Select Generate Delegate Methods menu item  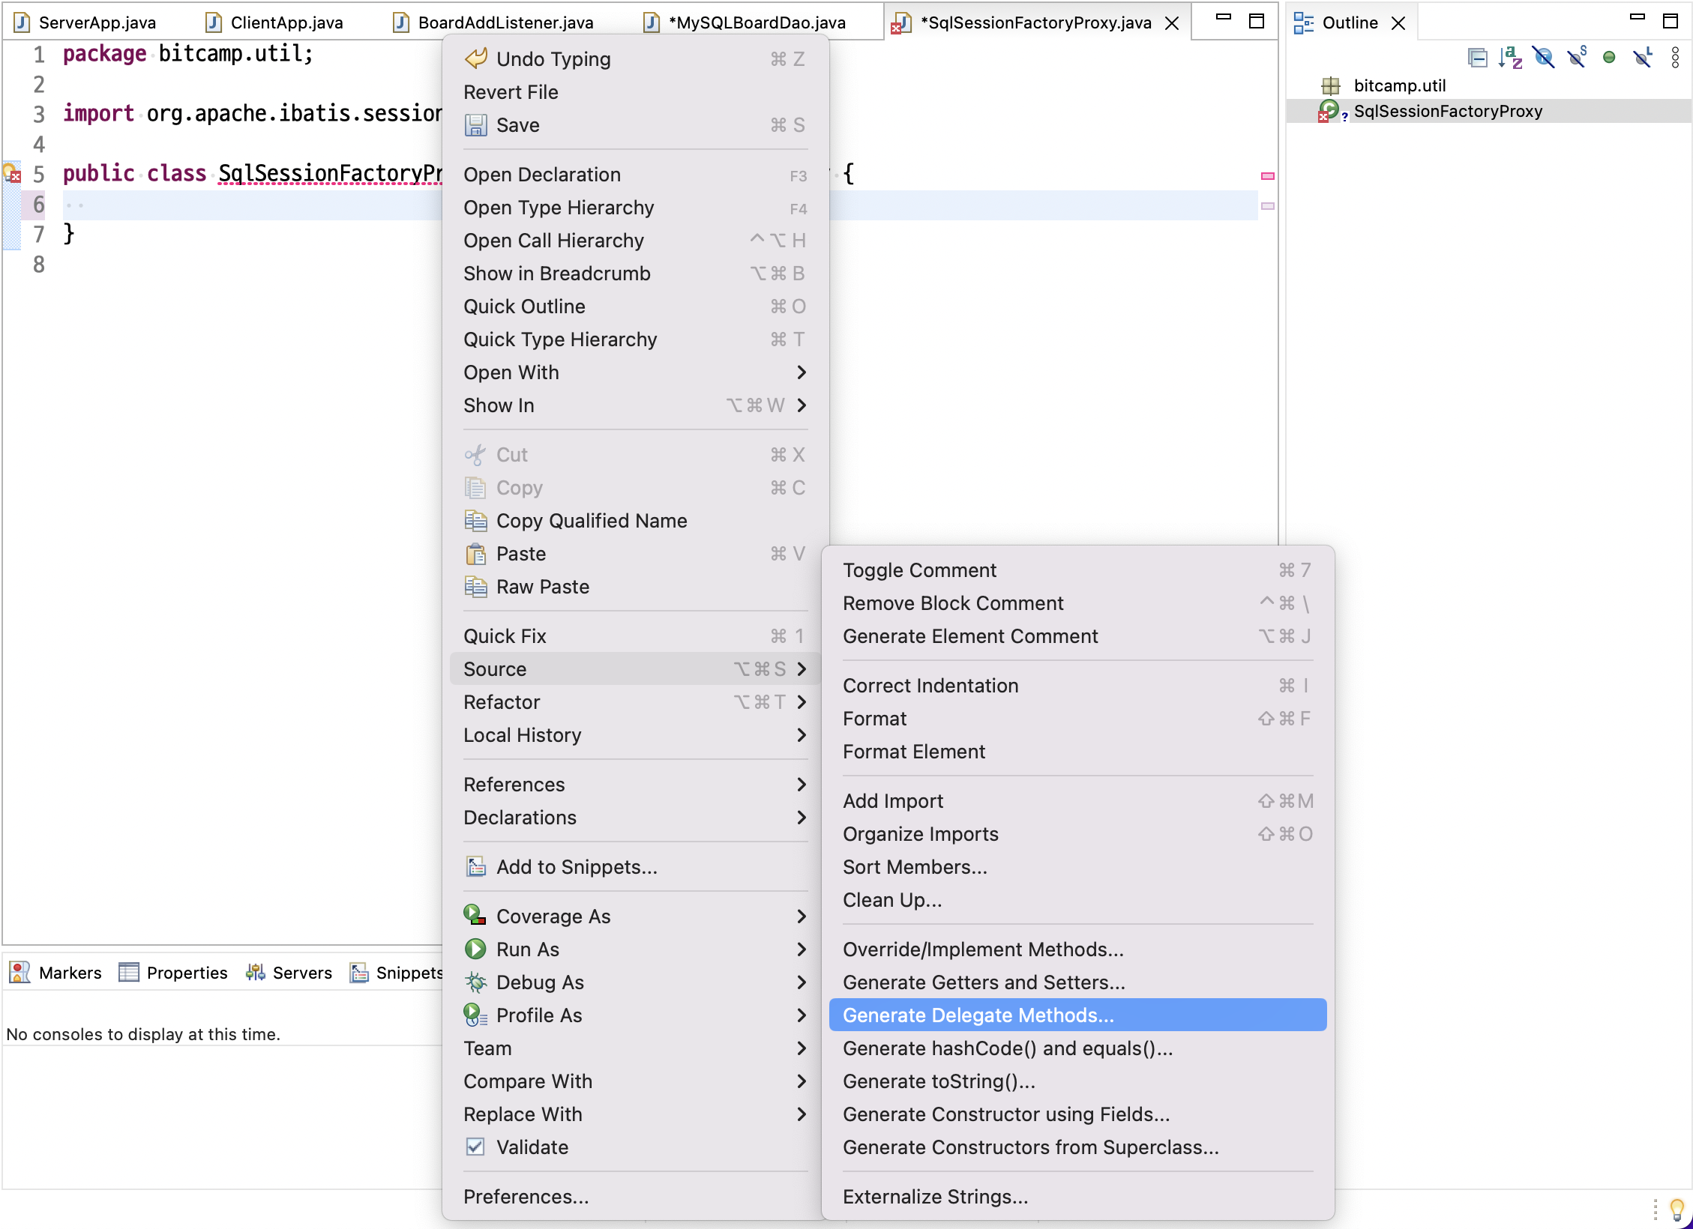[x=978, y=1015]
